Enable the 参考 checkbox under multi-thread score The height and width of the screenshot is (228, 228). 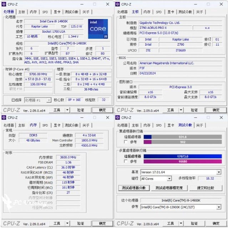tap(121, 161)
